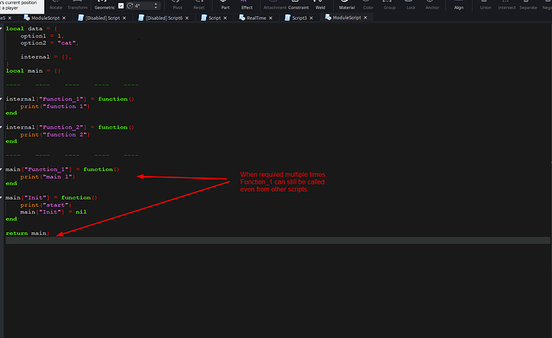Screen dimensions: 552x338
Task: Click the line 'option1 = 1,'
Action: [x=42, y=36]
